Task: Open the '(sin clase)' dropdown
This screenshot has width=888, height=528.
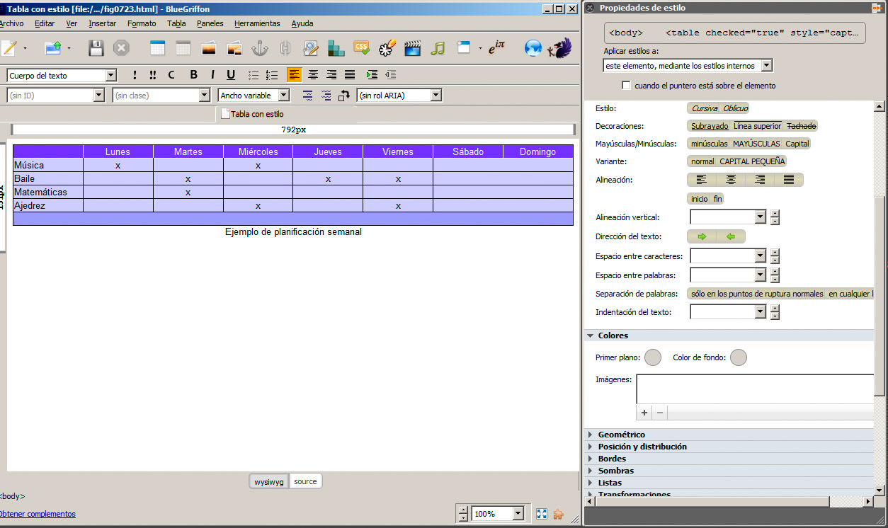Action: coord(161,95)
